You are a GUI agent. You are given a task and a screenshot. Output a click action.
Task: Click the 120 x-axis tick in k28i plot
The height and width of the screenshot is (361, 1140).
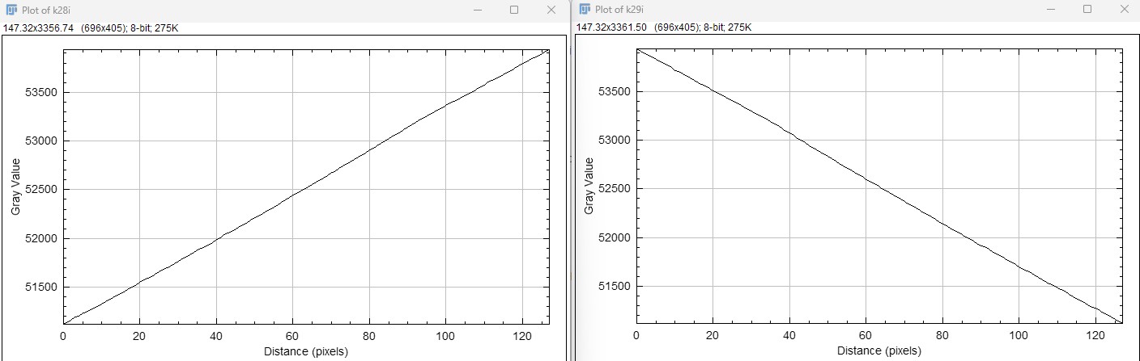point(521,334)
